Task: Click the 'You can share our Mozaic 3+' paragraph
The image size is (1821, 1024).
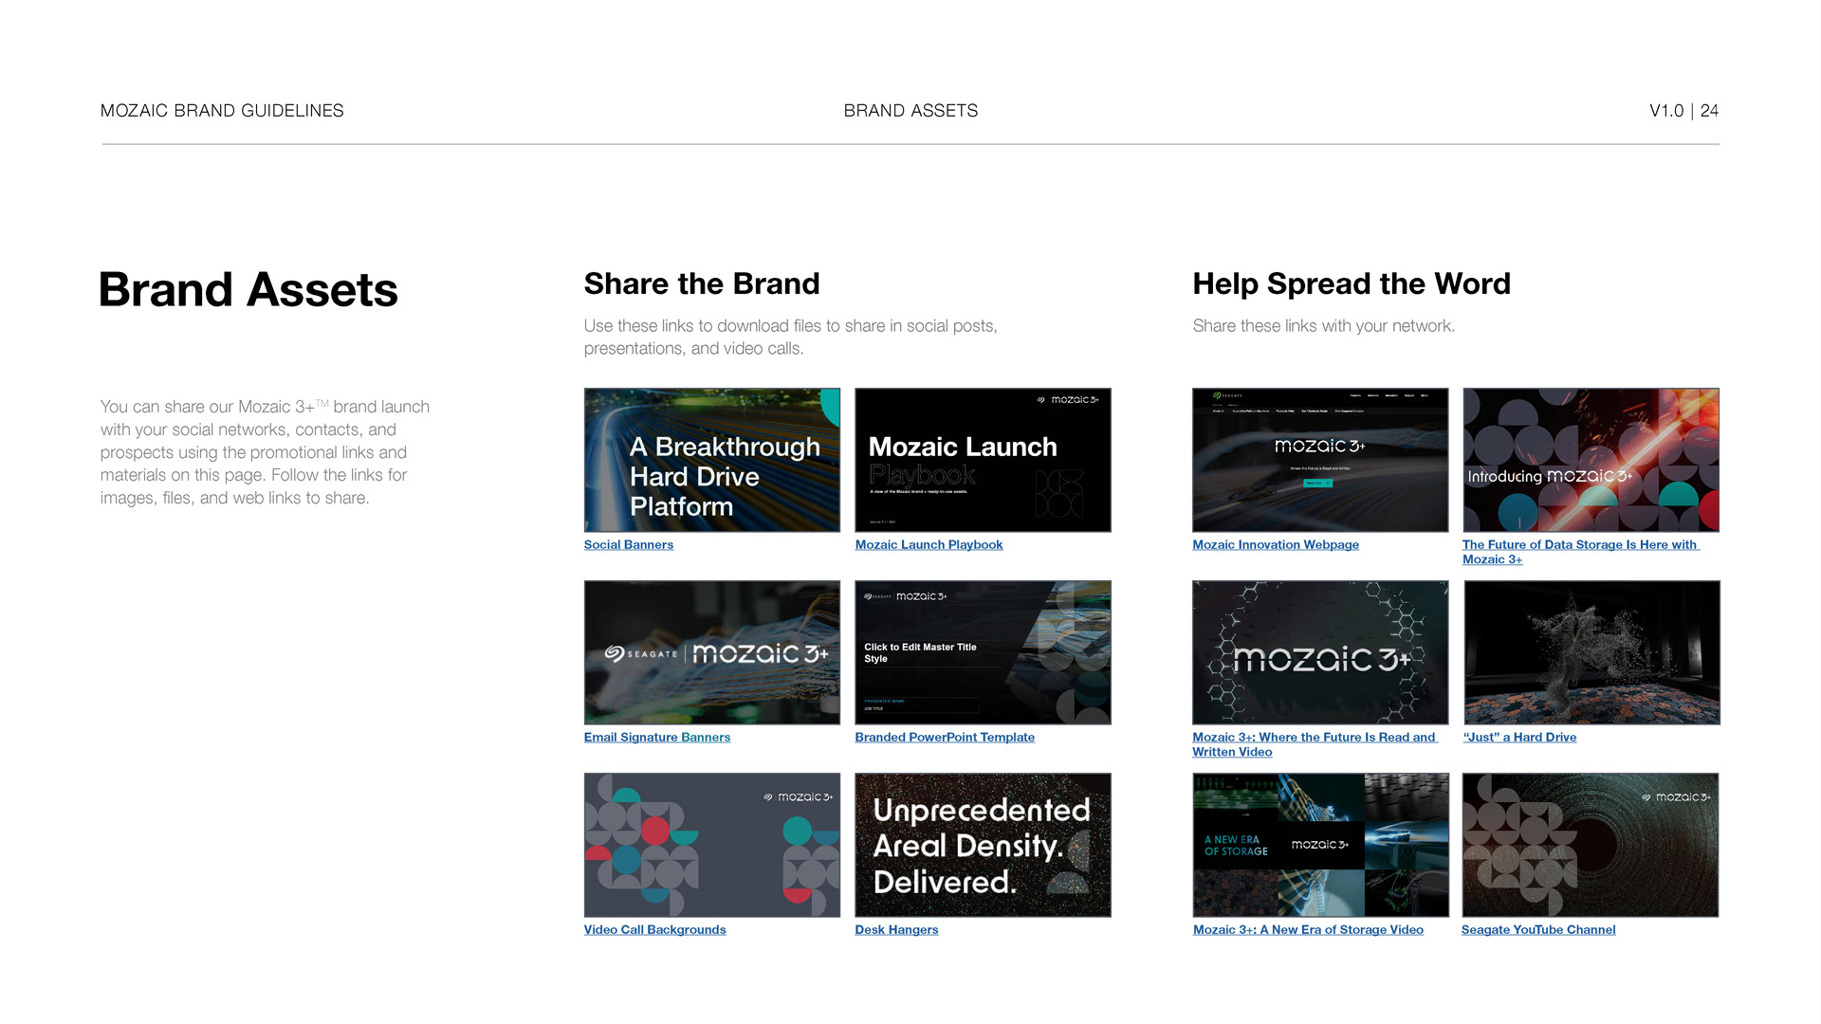Action: pos(265,452)
